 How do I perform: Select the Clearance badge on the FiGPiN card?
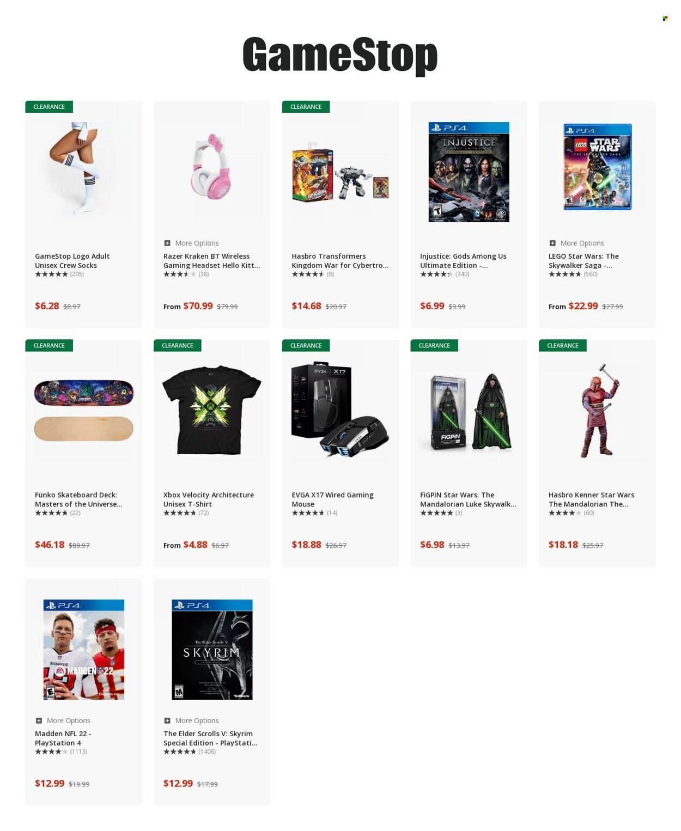[434, 346]
